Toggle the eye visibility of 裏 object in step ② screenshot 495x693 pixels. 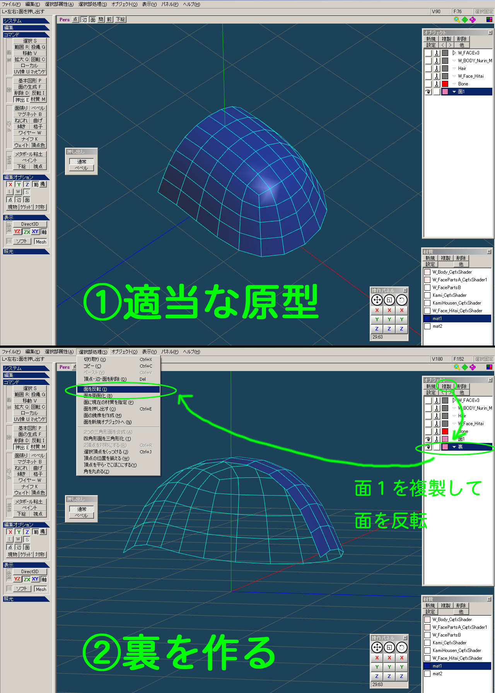click(428, 447)
